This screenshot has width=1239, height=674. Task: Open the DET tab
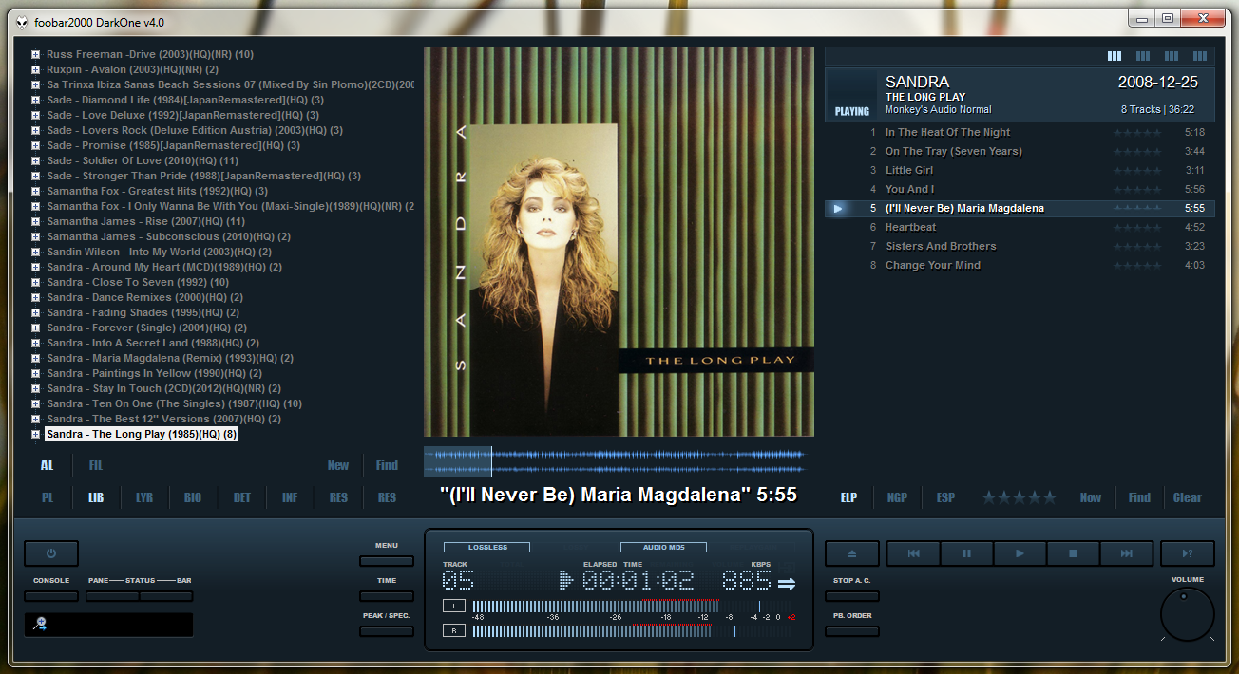click(241, 497)
